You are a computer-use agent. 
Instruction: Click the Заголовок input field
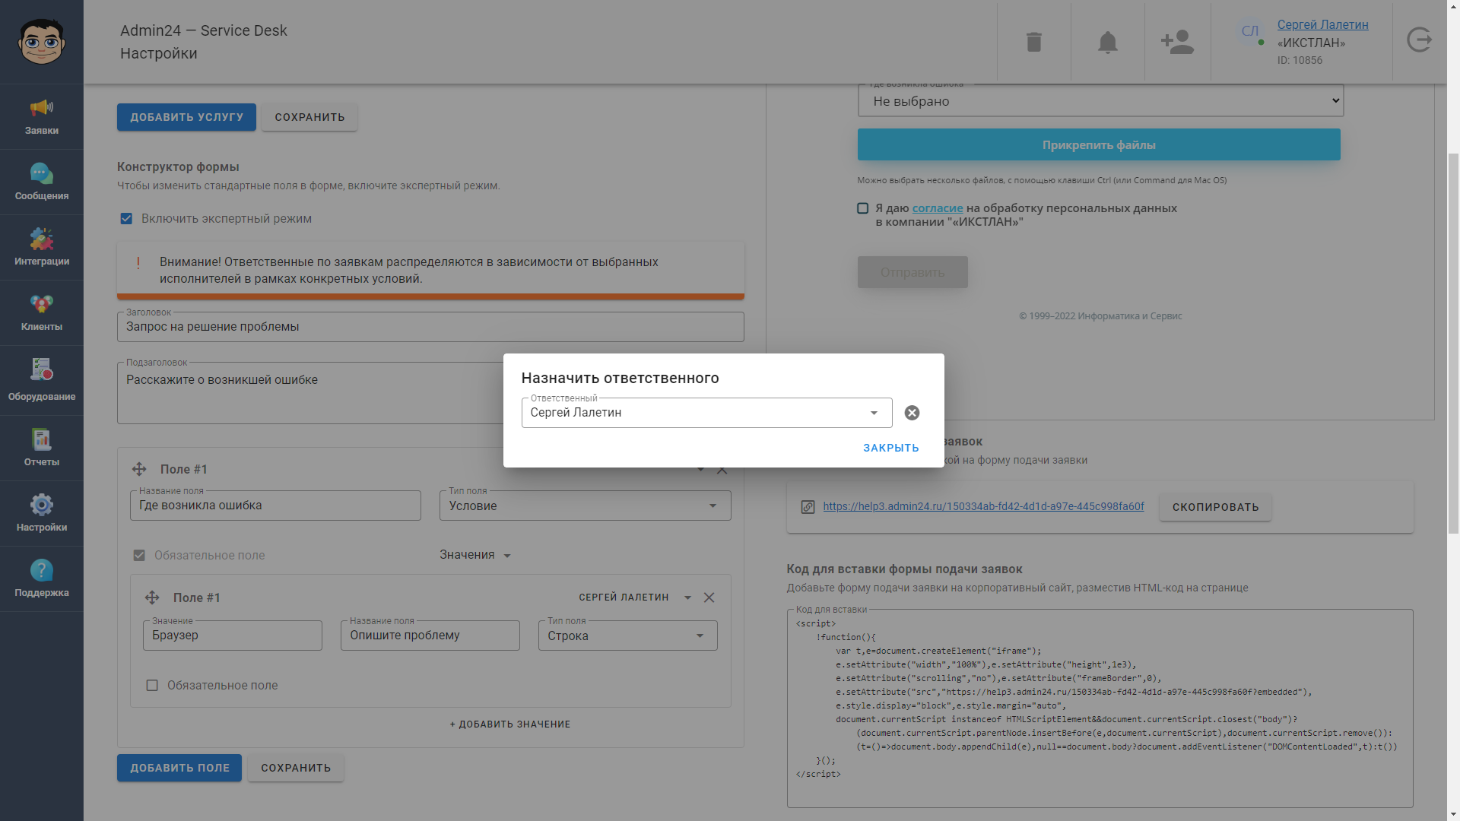pyautogui.click(x=430, y=327)
